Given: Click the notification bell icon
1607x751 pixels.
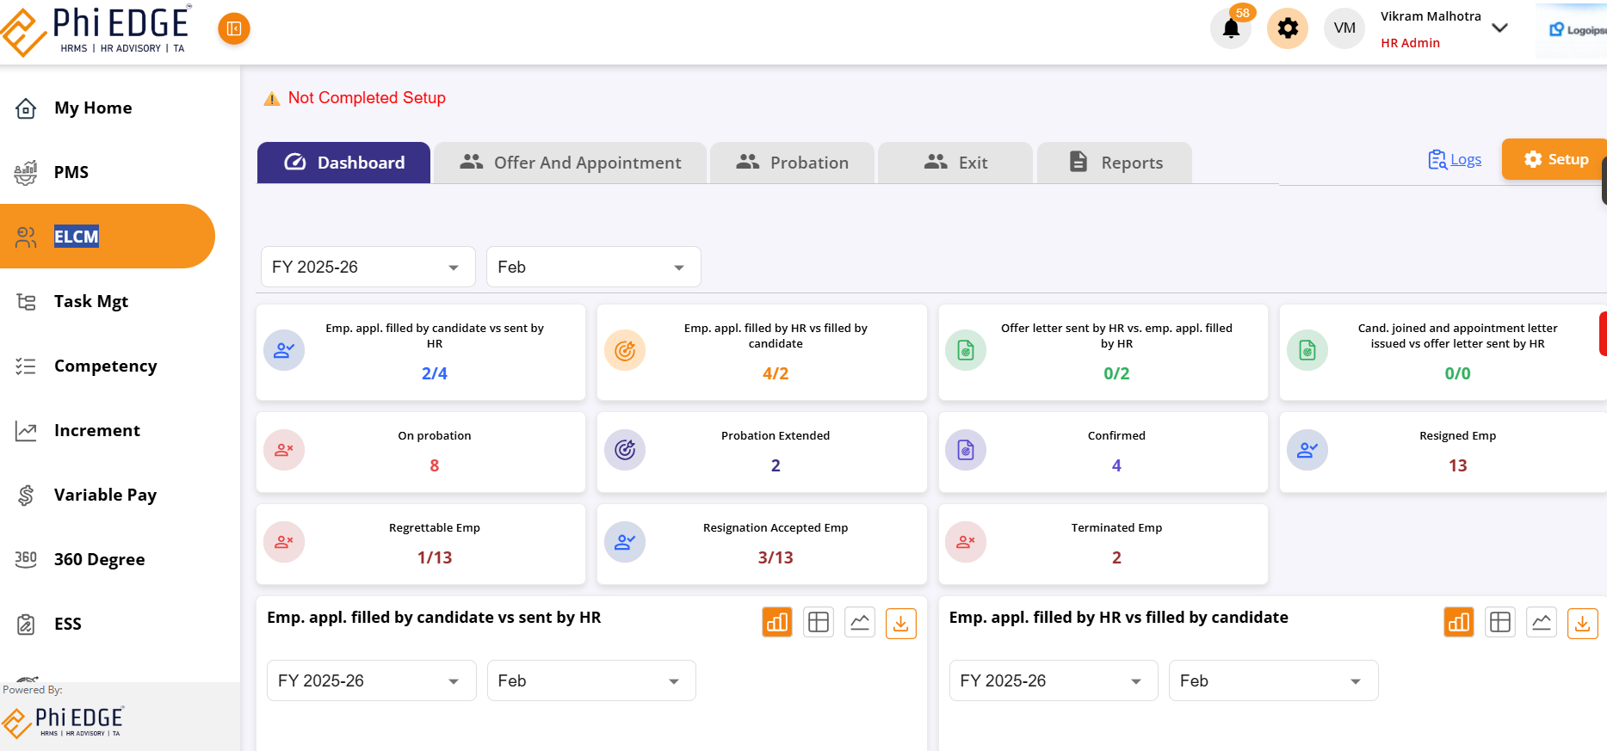Looking at the screenshot, I should tap(1231, 28).
